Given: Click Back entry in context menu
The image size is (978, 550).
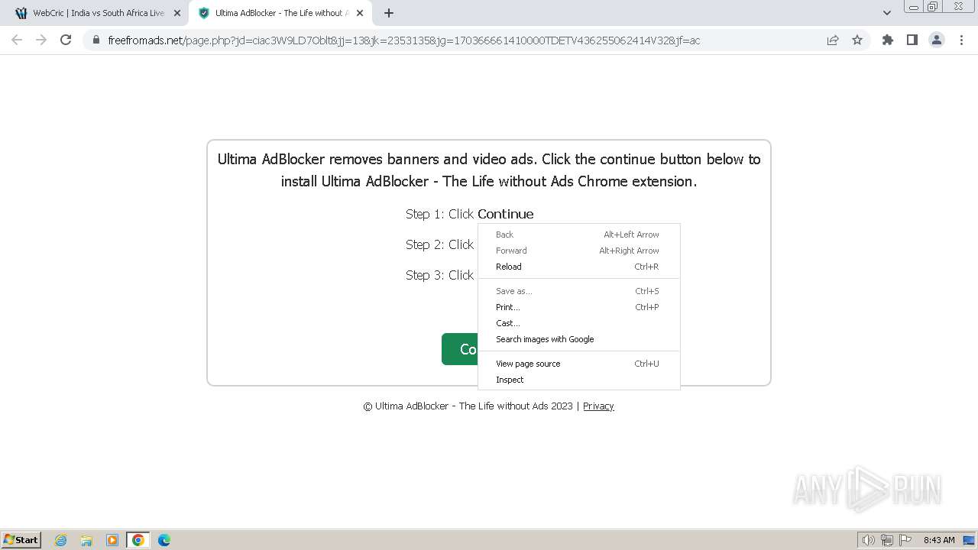Looking at the screenshot, I should click(x=578, y=235).
